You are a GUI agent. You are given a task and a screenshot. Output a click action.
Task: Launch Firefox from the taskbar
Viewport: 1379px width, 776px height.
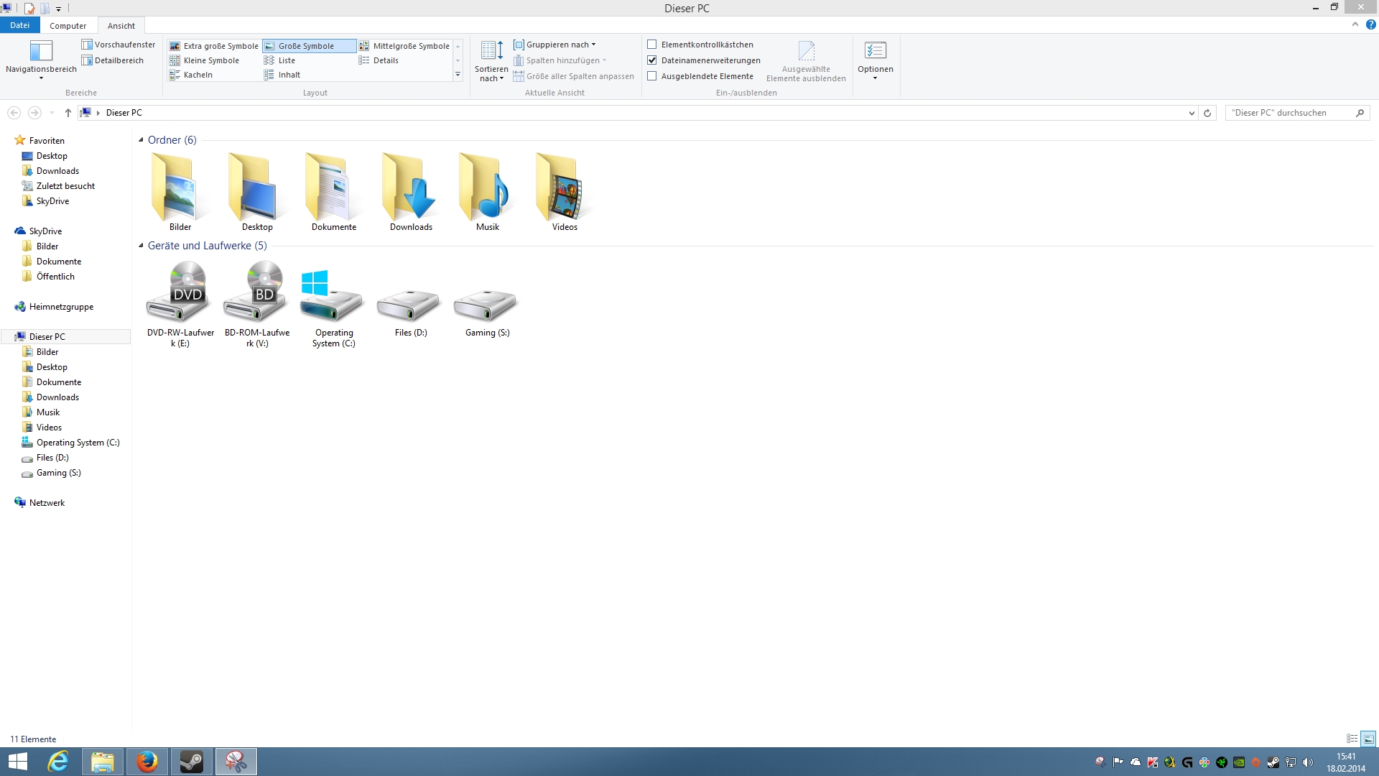coord(147,762)
